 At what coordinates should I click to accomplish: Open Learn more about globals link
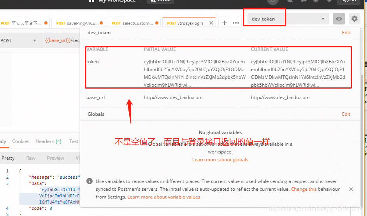(x=220, y=160)
